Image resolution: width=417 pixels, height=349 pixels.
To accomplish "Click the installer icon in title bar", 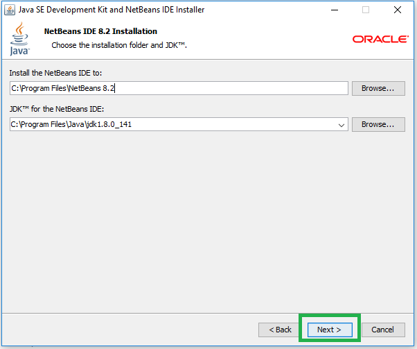I will tap(10, 10).
